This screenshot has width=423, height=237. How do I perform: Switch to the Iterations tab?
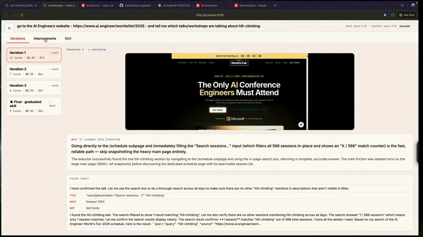pos(18,39)
